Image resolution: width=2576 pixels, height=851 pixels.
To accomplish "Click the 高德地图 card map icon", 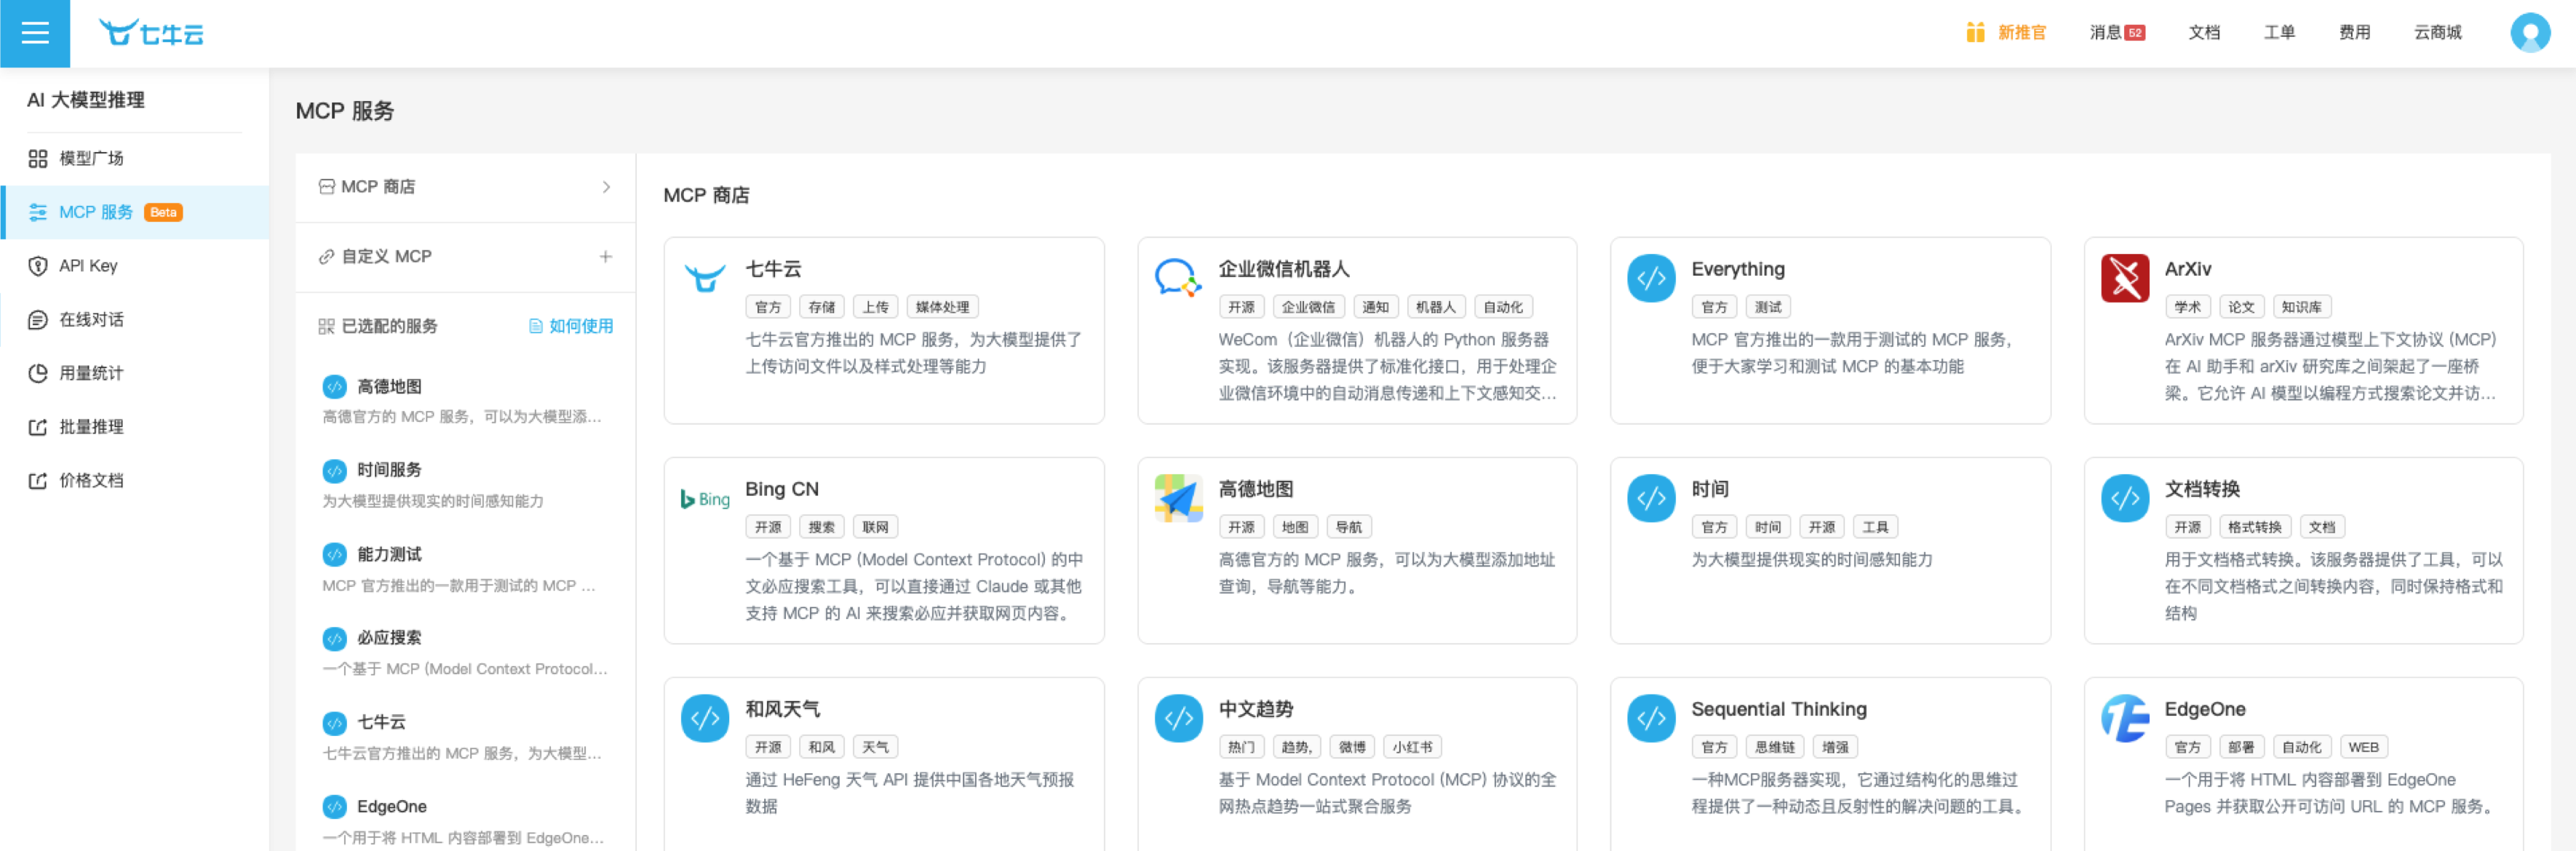I will [x=1178, y=498].
